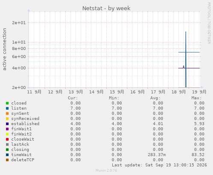Click the 6e+00 y-axis label
This screenshot has height=175, width=213.
(19, 57)
